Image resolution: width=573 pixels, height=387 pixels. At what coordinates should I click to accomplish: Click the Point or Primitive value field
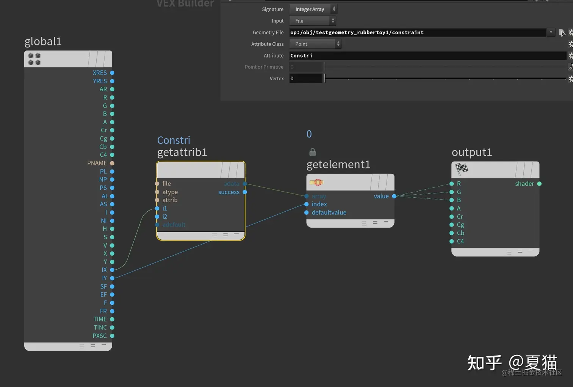click(x=306, y=67)
